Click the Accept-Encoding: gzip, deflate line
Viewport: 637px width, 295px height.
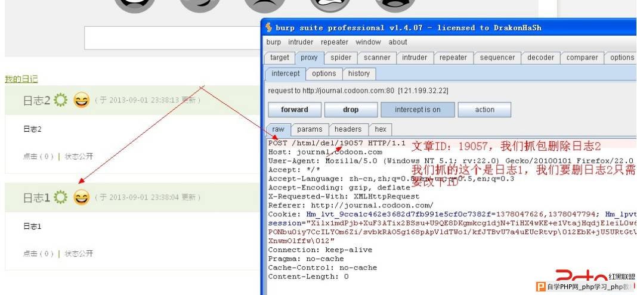(339, 188)
